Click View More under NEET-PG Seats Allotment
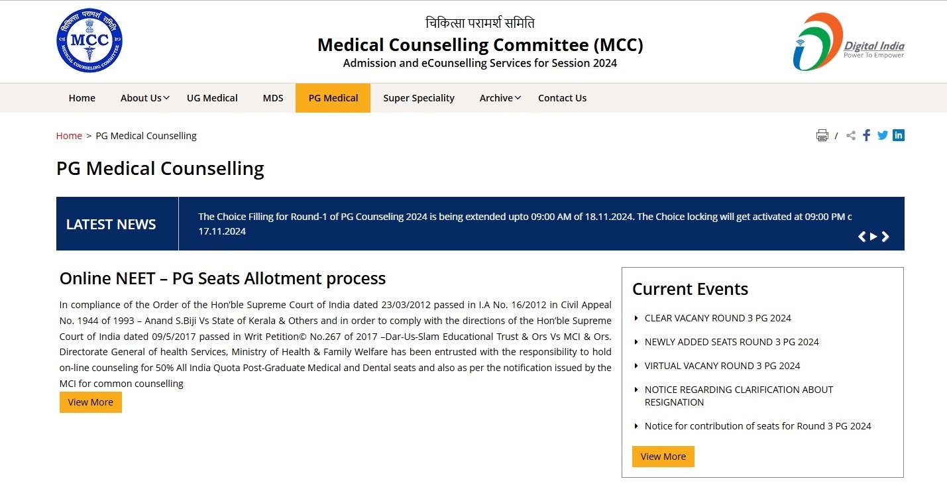The width and height of the screenshot is (947, 497). point(91,402)
